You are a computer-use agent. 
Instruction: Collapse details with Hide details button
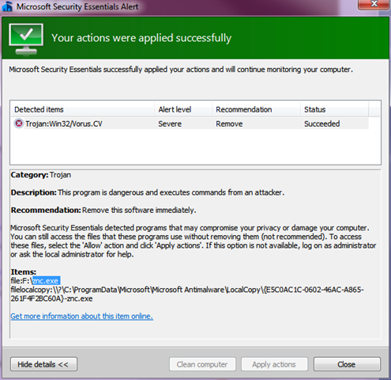(43, 364)
